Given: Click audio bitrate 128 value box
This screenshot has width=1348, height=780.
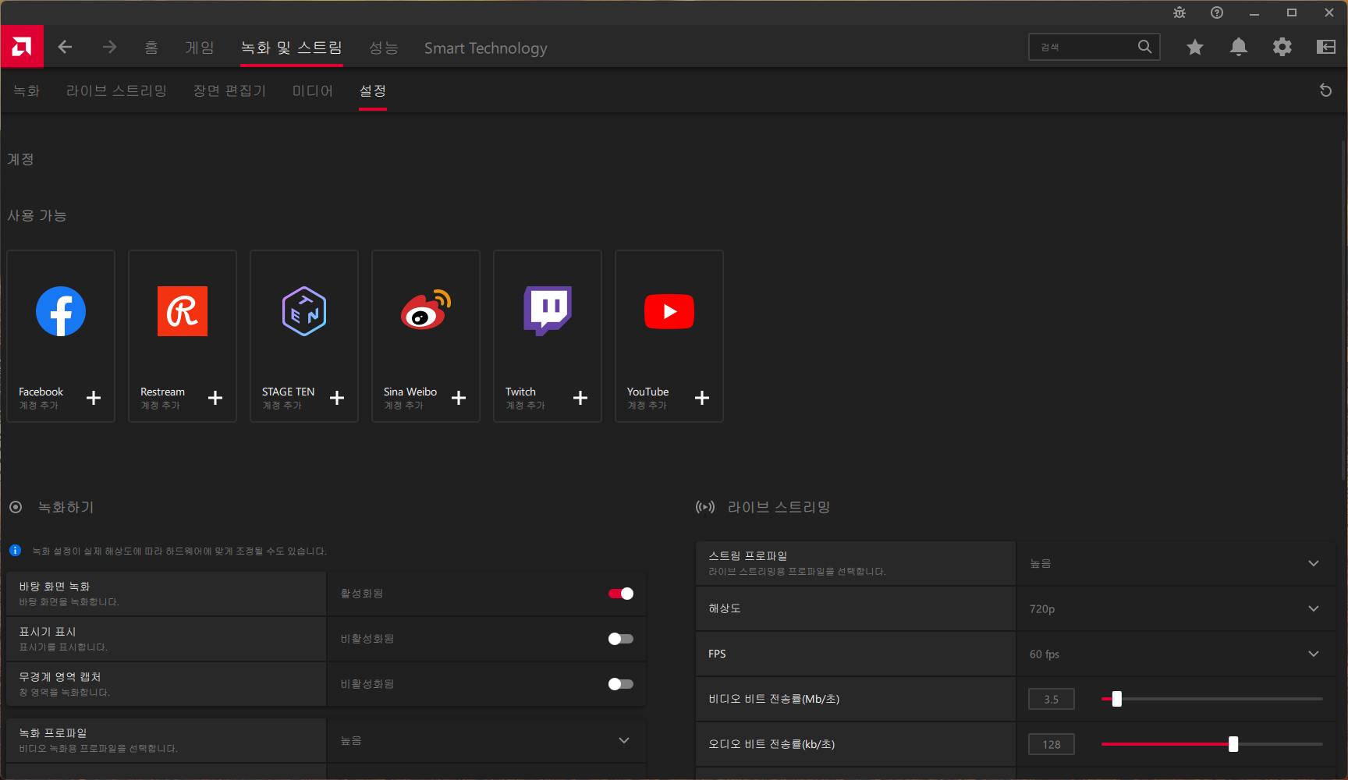Looking at the screenshot, I should [1052, 744].
